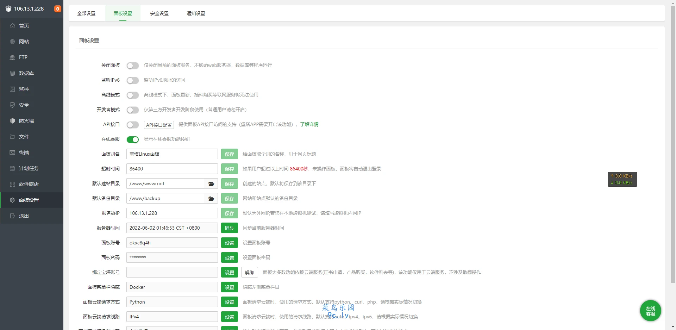Click the orange notification badge next to server IP

point(58,9)
